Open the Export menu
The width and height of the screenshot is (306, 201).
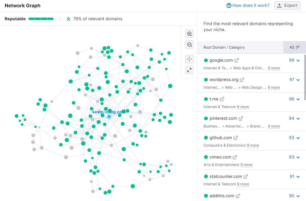(287, 5)
